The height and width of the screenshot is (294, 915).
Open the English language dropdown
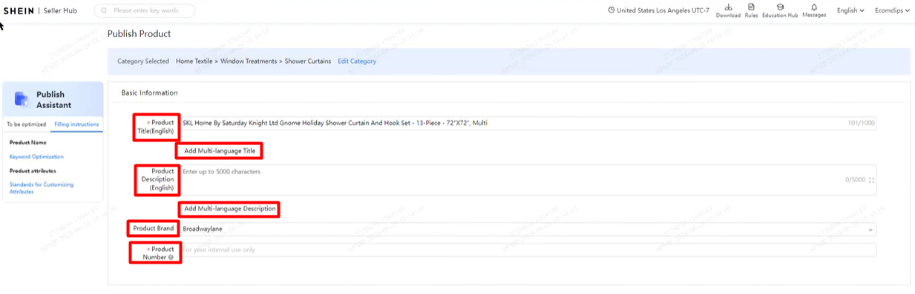coord(850,10)
